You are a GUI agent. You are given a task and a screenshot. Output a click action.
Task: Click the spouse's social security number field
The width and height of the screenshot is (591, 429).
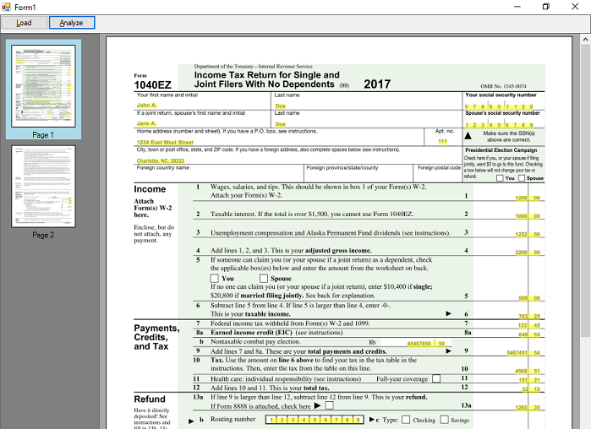[499, 125]
